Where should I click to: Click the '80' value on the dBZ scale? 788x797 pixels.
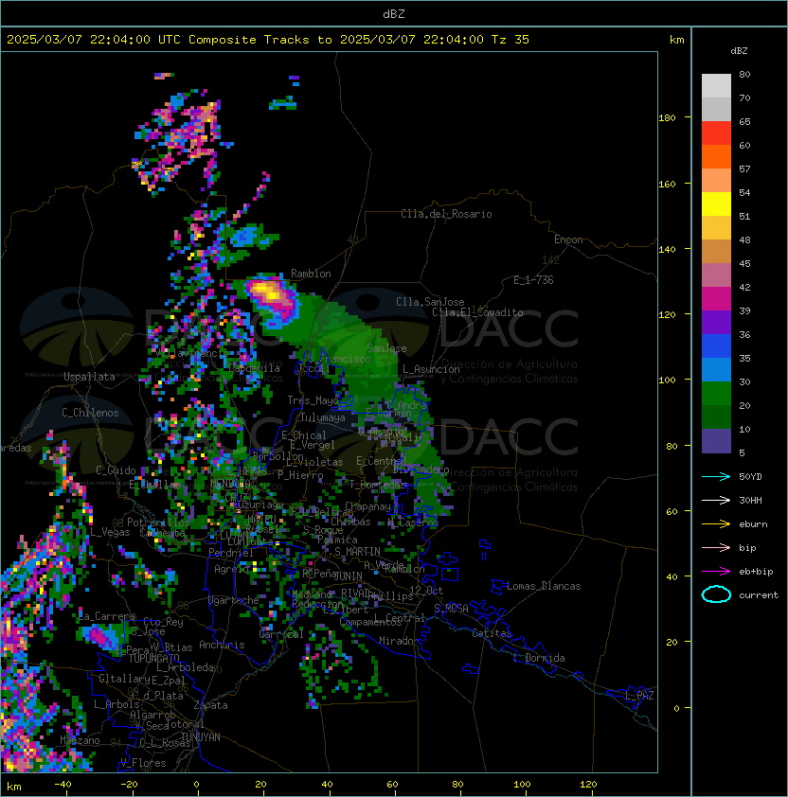(744, 74)
